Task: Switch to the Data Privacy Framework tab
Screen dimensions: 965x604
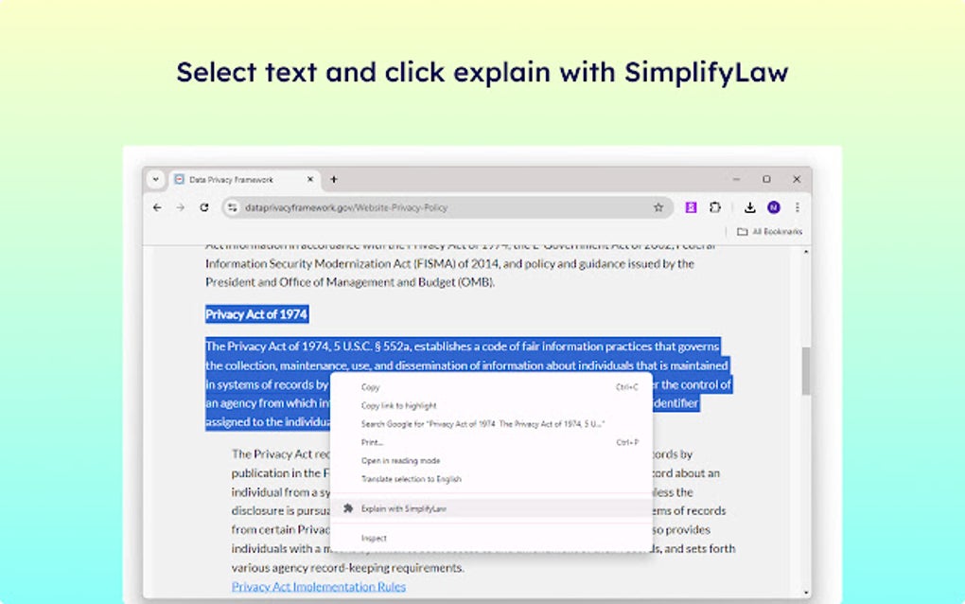Action: 233,179
